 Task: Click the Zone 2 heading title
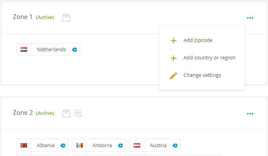pyautogui.click(x=23, y=113)
